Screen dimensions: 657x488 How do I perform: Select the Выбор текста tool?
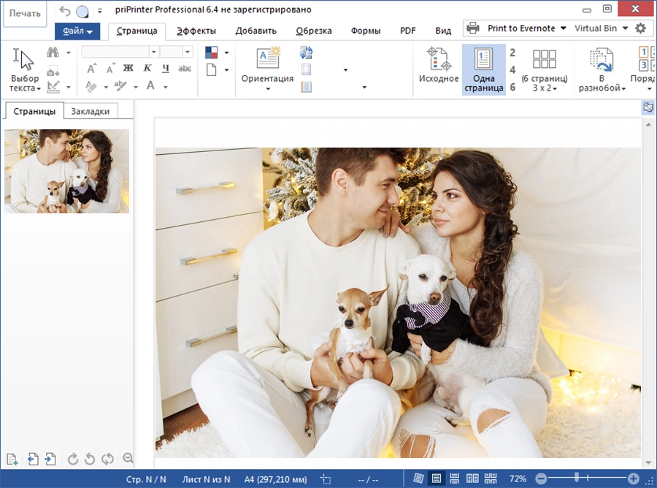pos(25,69)
